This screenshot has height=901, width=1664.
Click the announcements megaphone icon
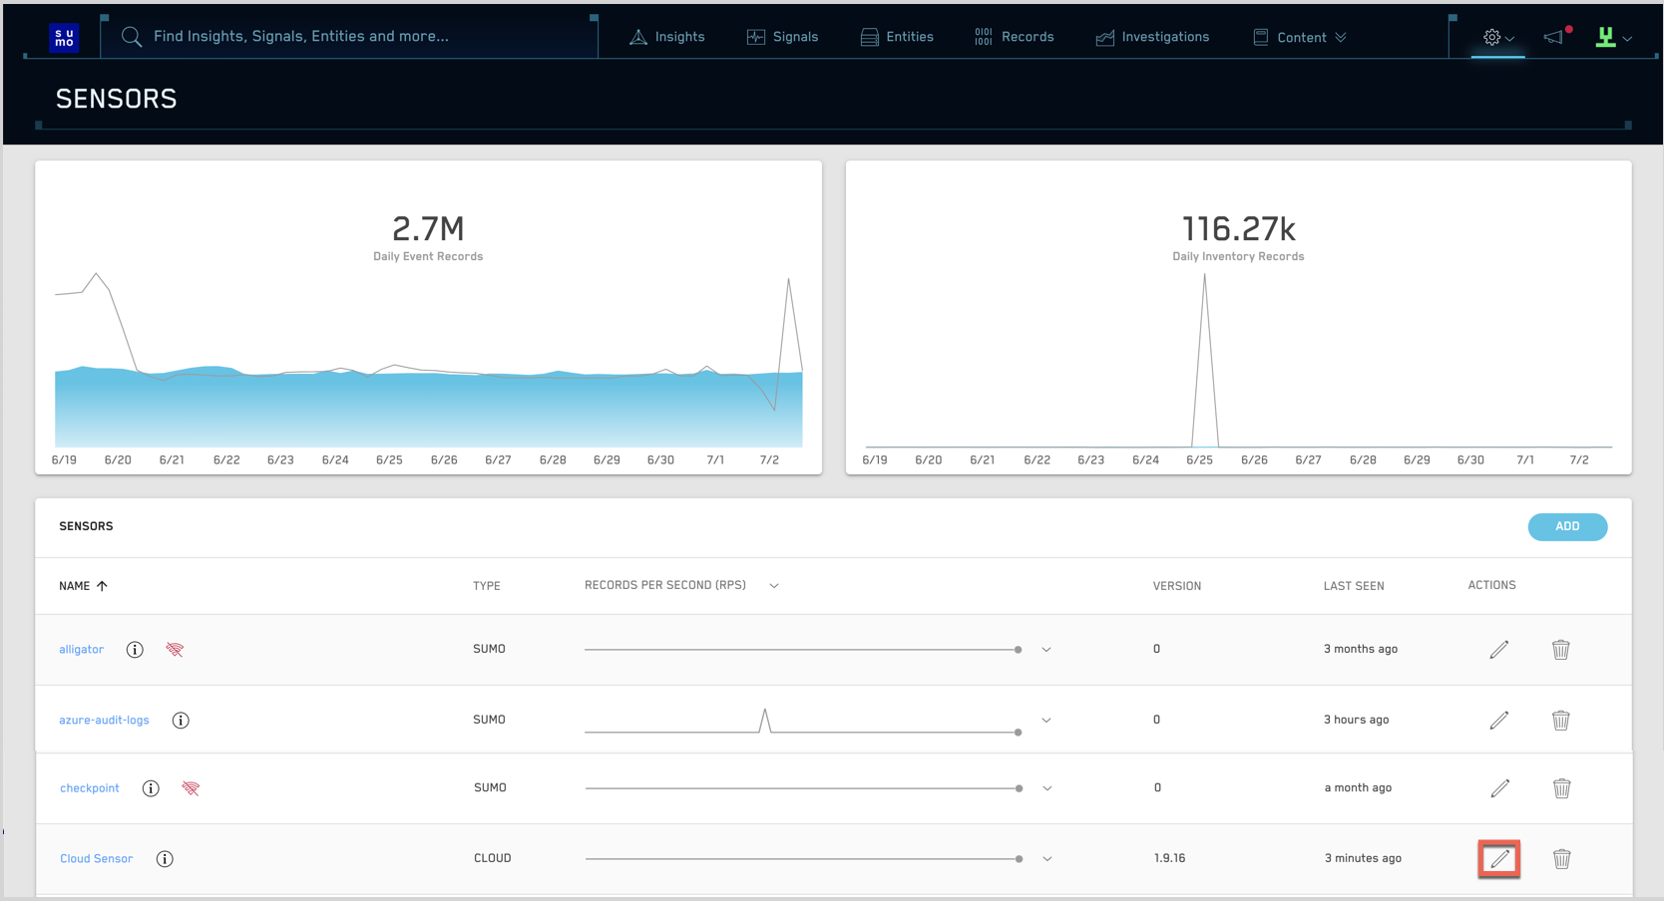[x=1554, y=37]
